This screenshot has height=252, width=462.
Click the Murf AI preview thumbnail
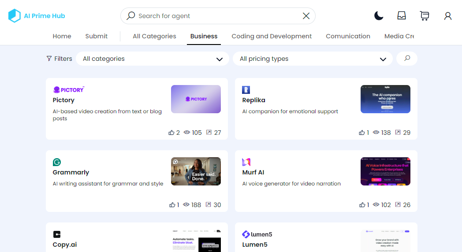pyautogui.click(x=385, y=171)
